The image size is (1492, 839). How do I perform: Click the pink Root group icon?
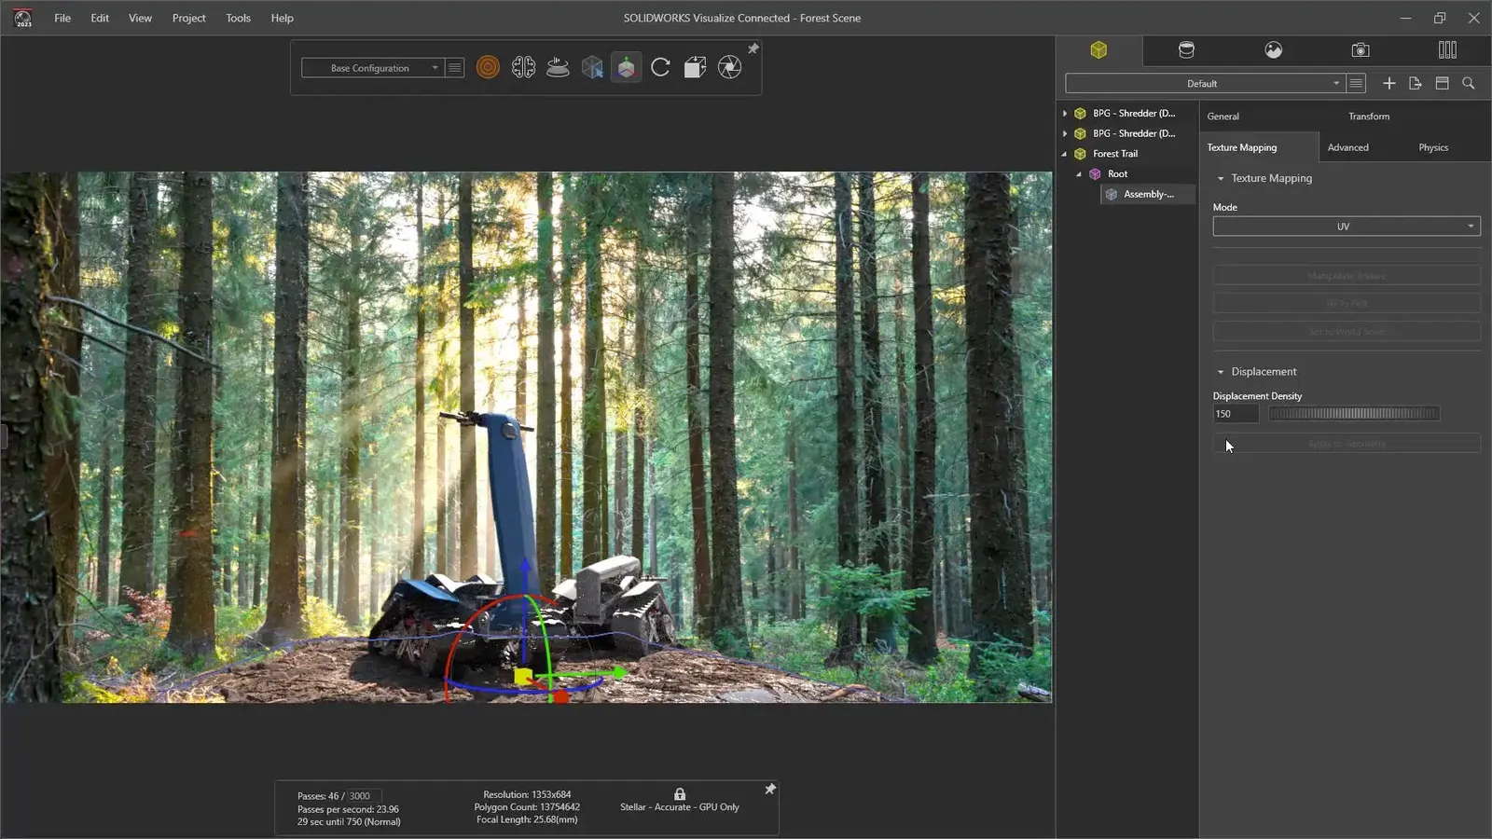point(1096,173)
